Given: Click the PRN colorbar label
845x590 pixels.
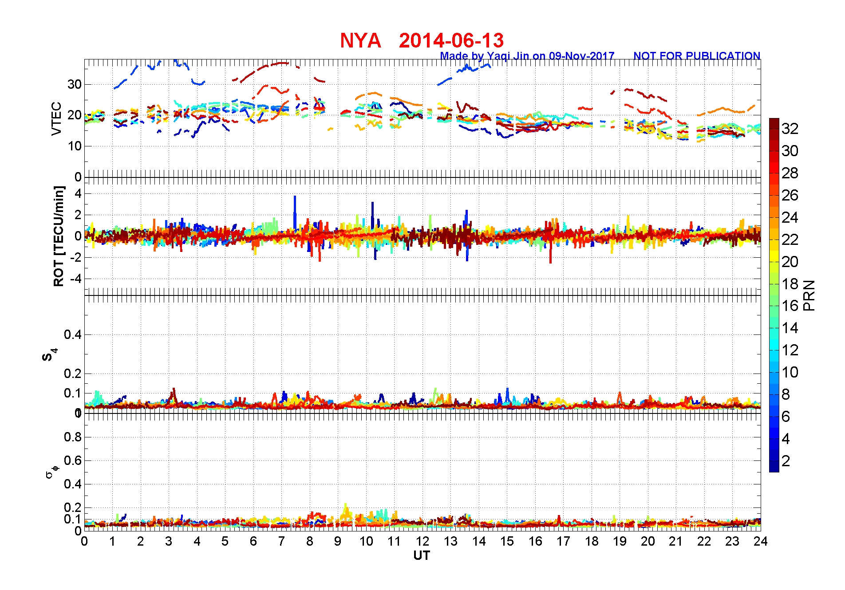Looking at the screenshot, I should click(x=809, y=295).
